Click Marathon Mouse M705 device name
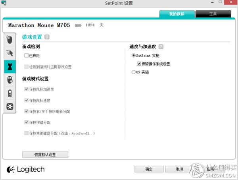Image resolution: width=238 pixels, height=180 pixels. point(39,25)
